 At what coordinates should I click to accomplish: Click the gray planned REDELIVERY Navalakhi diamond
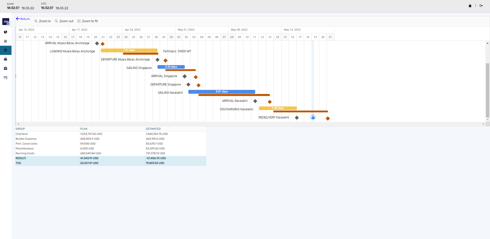[297, 118]
